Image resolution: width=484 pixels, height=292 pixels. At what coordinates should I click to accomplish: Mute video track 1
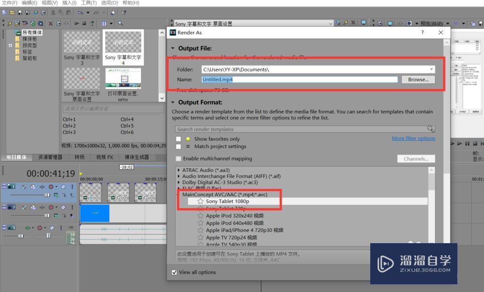click(63, 187)
